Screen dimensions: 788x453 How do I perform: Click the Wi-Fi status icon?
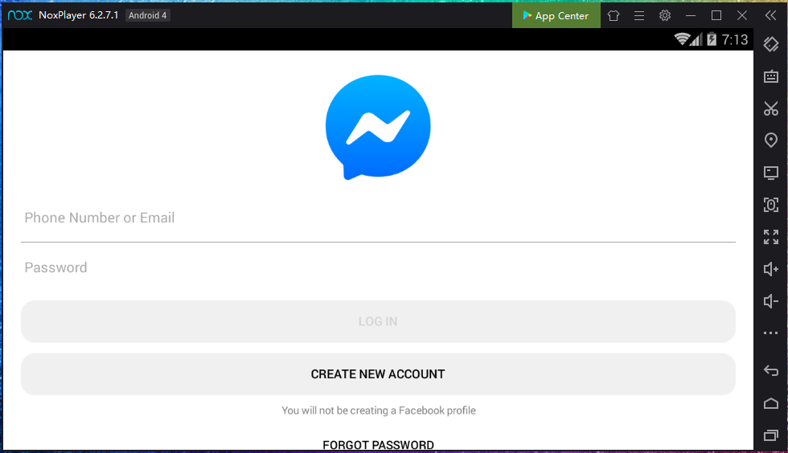tap(682, 39)
